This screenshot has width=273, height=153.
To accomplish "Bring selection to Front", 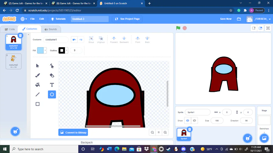I will click(x=138, y=40).
